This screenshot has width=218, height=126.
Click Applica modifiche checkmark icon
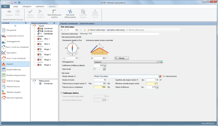30,11
